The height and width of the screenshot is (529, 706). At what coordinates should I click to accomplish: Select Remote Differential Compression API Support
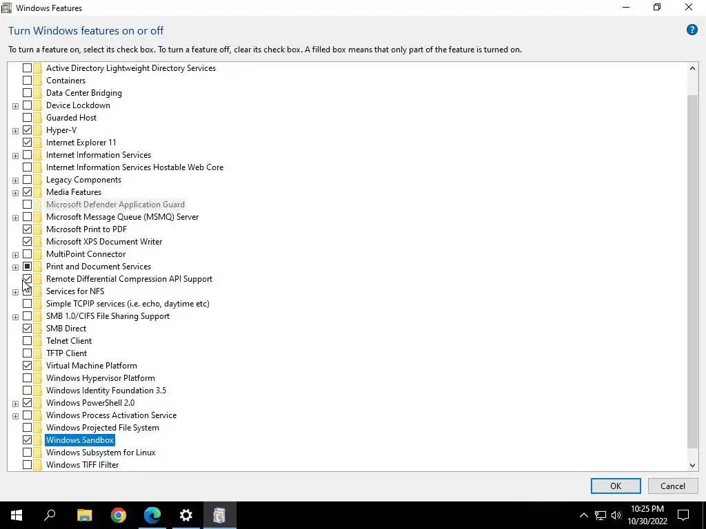pos(129,279)
